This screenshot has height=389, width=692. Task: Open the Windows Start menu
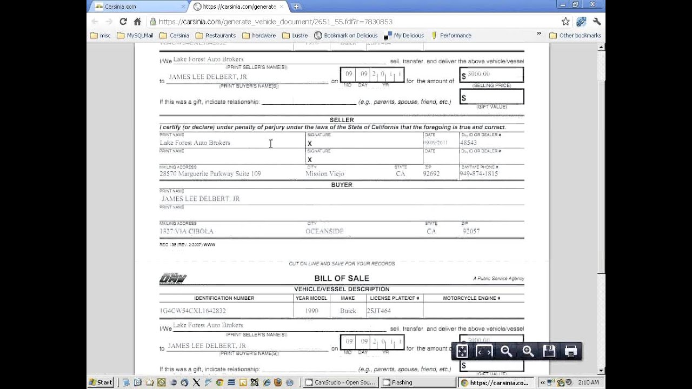pos(101,382)
